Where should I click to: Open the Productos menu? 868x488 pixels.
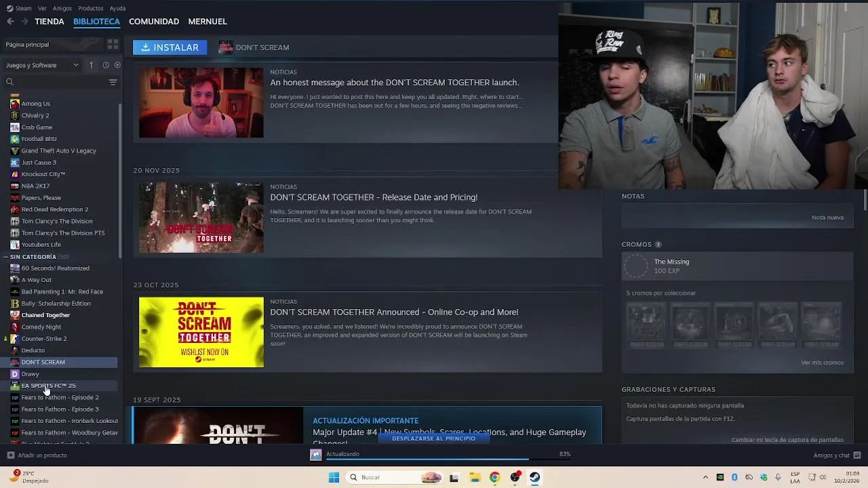(91, 8)
